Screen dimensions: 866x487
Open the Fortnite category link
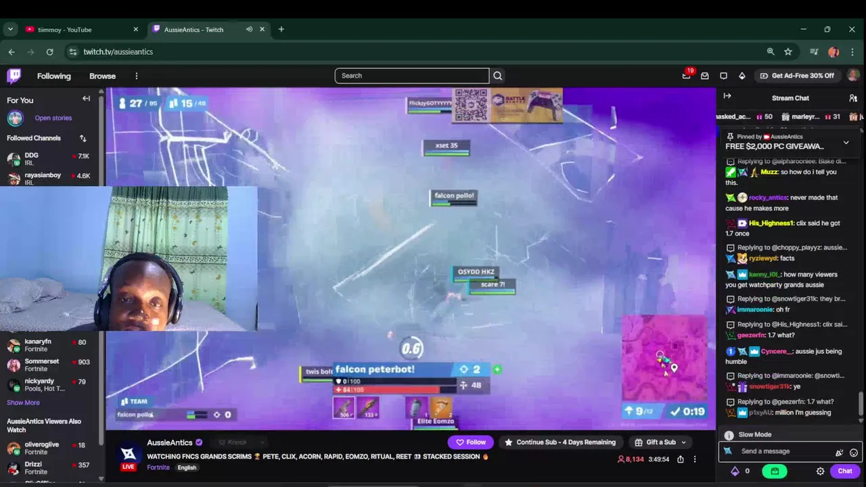coord(158,467)
